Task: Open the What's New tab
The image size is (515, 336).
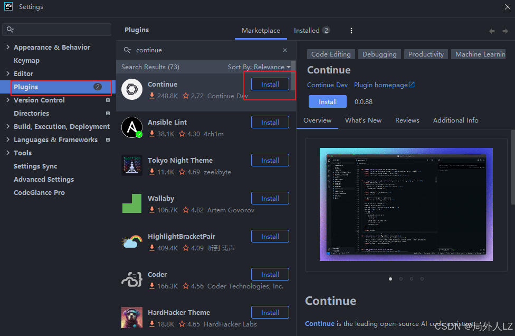Action: point(363,120)
